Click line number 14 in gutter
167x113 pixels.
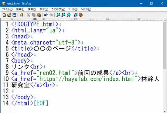point(6,103)
